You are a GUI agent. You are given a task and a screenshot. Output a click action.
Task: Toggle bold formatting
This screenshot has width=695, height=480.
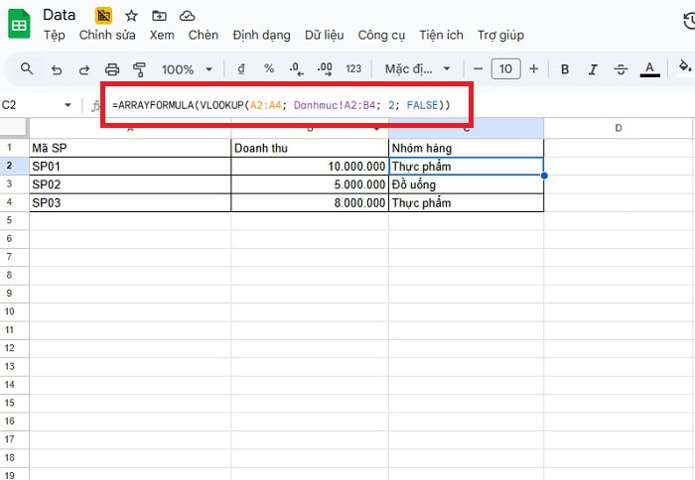tap(565, 69)
